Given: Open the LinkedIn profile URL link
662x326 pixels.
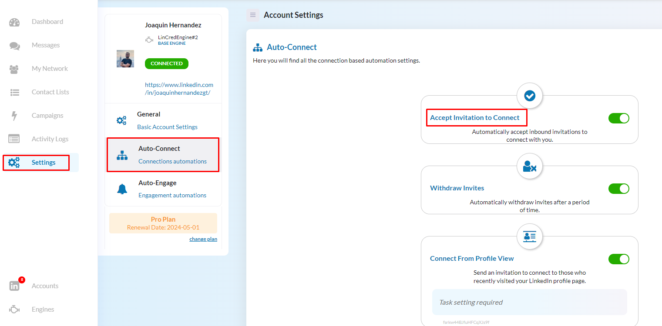Looking at the screenshot, I should tap(179, 89).
